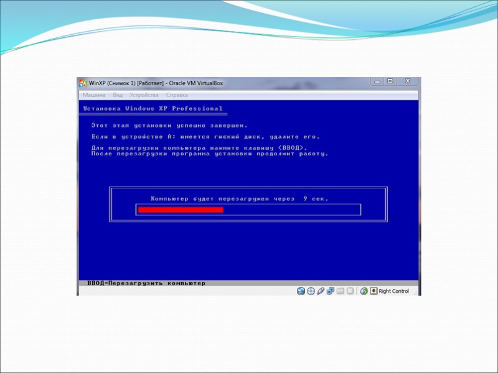This screenshot has width=498, height=373.
Task: Open the Устройства menu
Action: [x=144, y=95]
